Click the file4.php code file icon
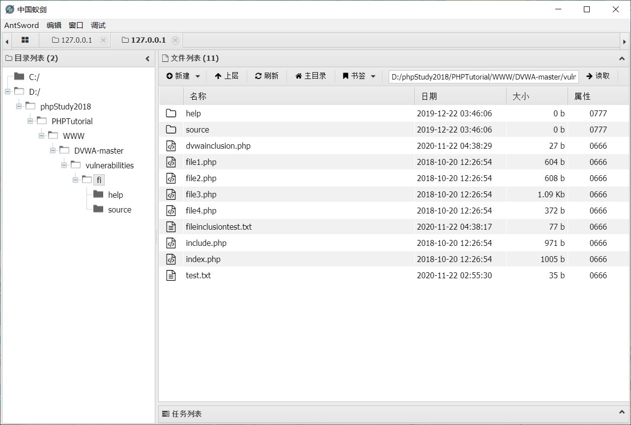The width and height of the screenshot is (631, 425). pyautogui.click(x=171, y=211)
